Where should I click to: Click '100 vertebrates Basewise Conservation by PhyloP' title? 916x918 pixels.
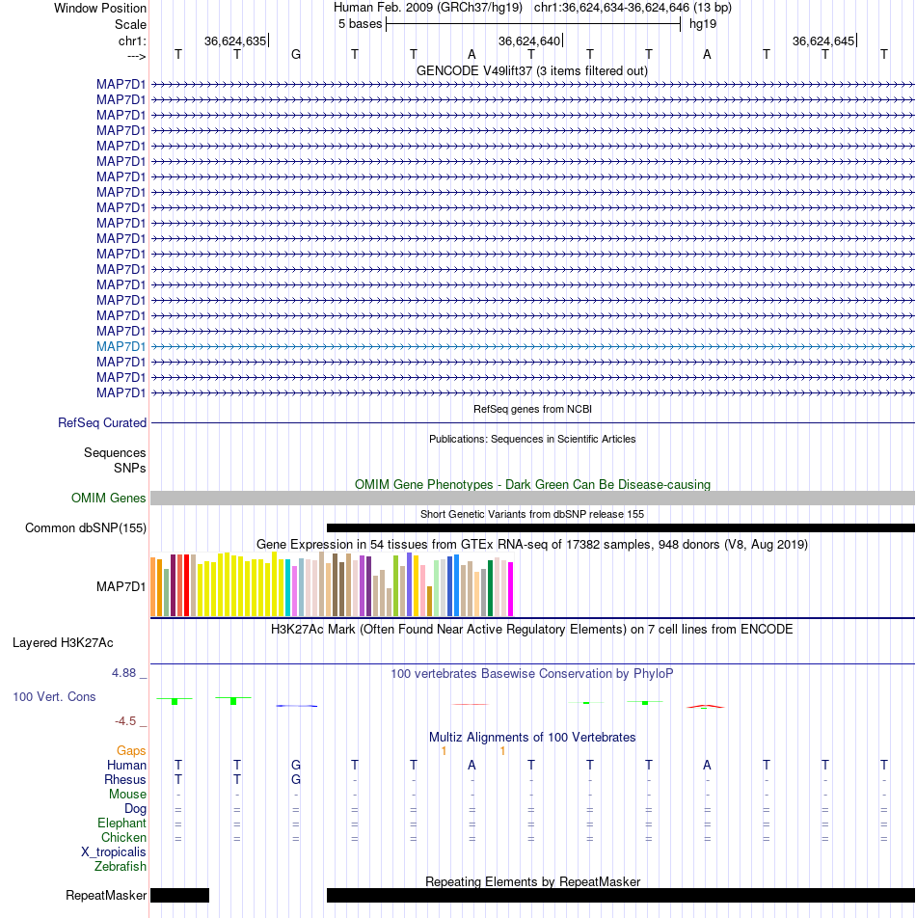[532, 674]
